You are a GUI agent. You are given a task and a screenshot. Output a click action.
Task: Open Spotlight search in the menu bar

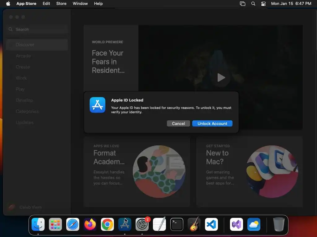pos(253,4)
